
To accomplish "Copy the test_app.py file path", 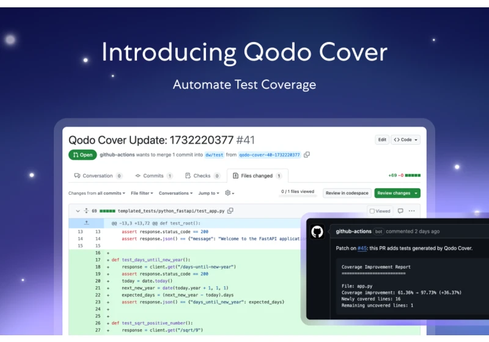I will coord(230,211).
